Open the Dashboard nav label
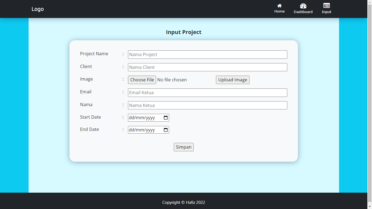The image size is (372, 209). point(303,12)
